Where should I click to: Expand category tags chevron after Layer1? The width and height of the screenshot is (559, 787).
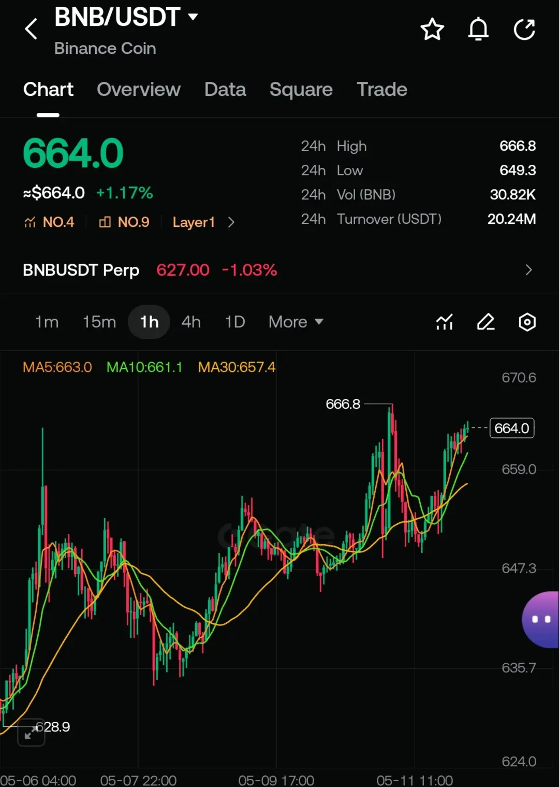[x=231, y=222]
